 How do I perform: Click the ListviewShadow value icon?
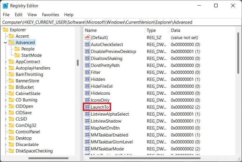87,121
